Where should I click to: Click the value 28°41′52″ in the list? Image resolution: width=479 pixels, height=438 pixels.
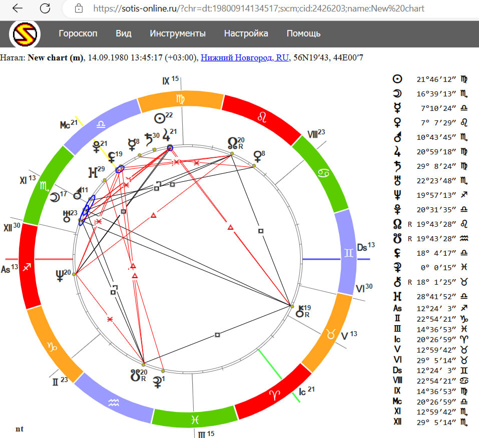point(436,297)
